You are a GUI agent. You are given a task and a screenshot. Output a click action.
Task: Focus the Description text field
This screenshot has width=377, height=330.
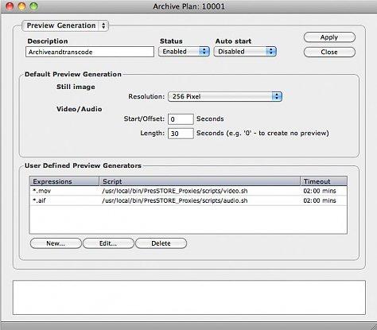90,52
